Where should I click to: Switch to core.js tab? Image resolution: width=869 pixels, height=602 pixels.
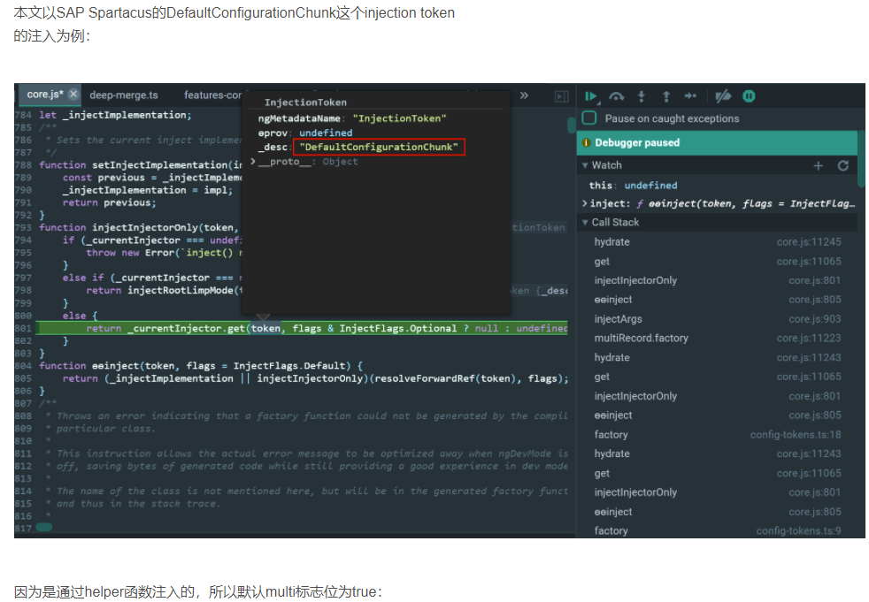click(45, 95)
